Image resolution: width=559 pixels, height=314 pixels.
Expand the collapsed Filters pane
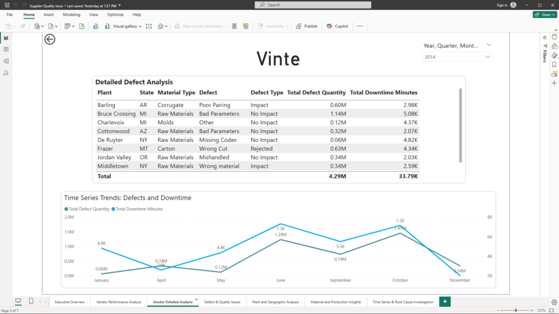[544, 37]
